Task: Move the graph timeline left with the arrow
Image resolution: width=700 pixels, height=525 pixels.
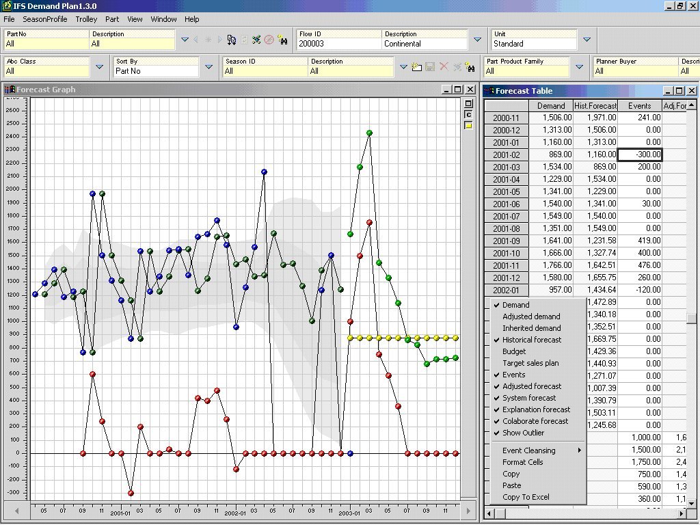Action: tap(17, 511)
